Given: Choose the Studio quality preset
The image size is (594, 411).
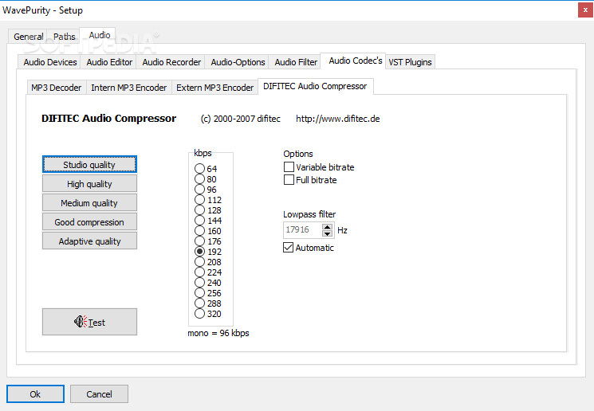Looking at the screenshot, I should tap(89, 165).
